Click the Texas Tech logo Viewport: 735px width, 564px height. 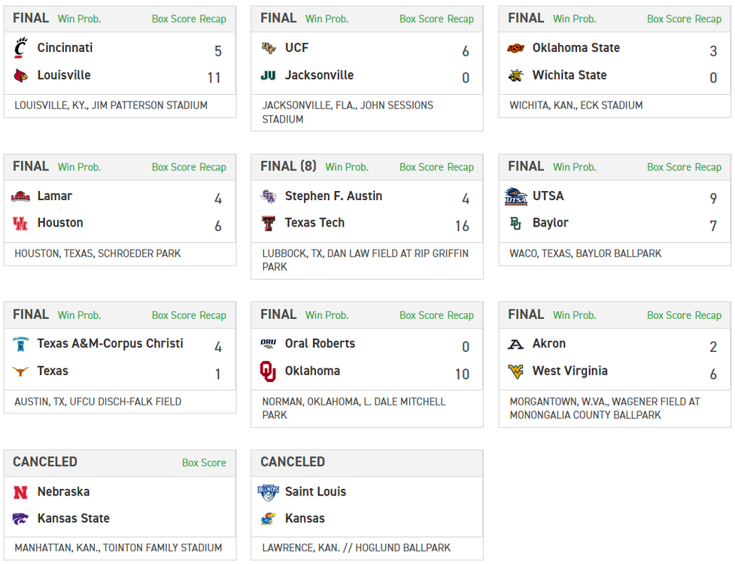point(268,223)
